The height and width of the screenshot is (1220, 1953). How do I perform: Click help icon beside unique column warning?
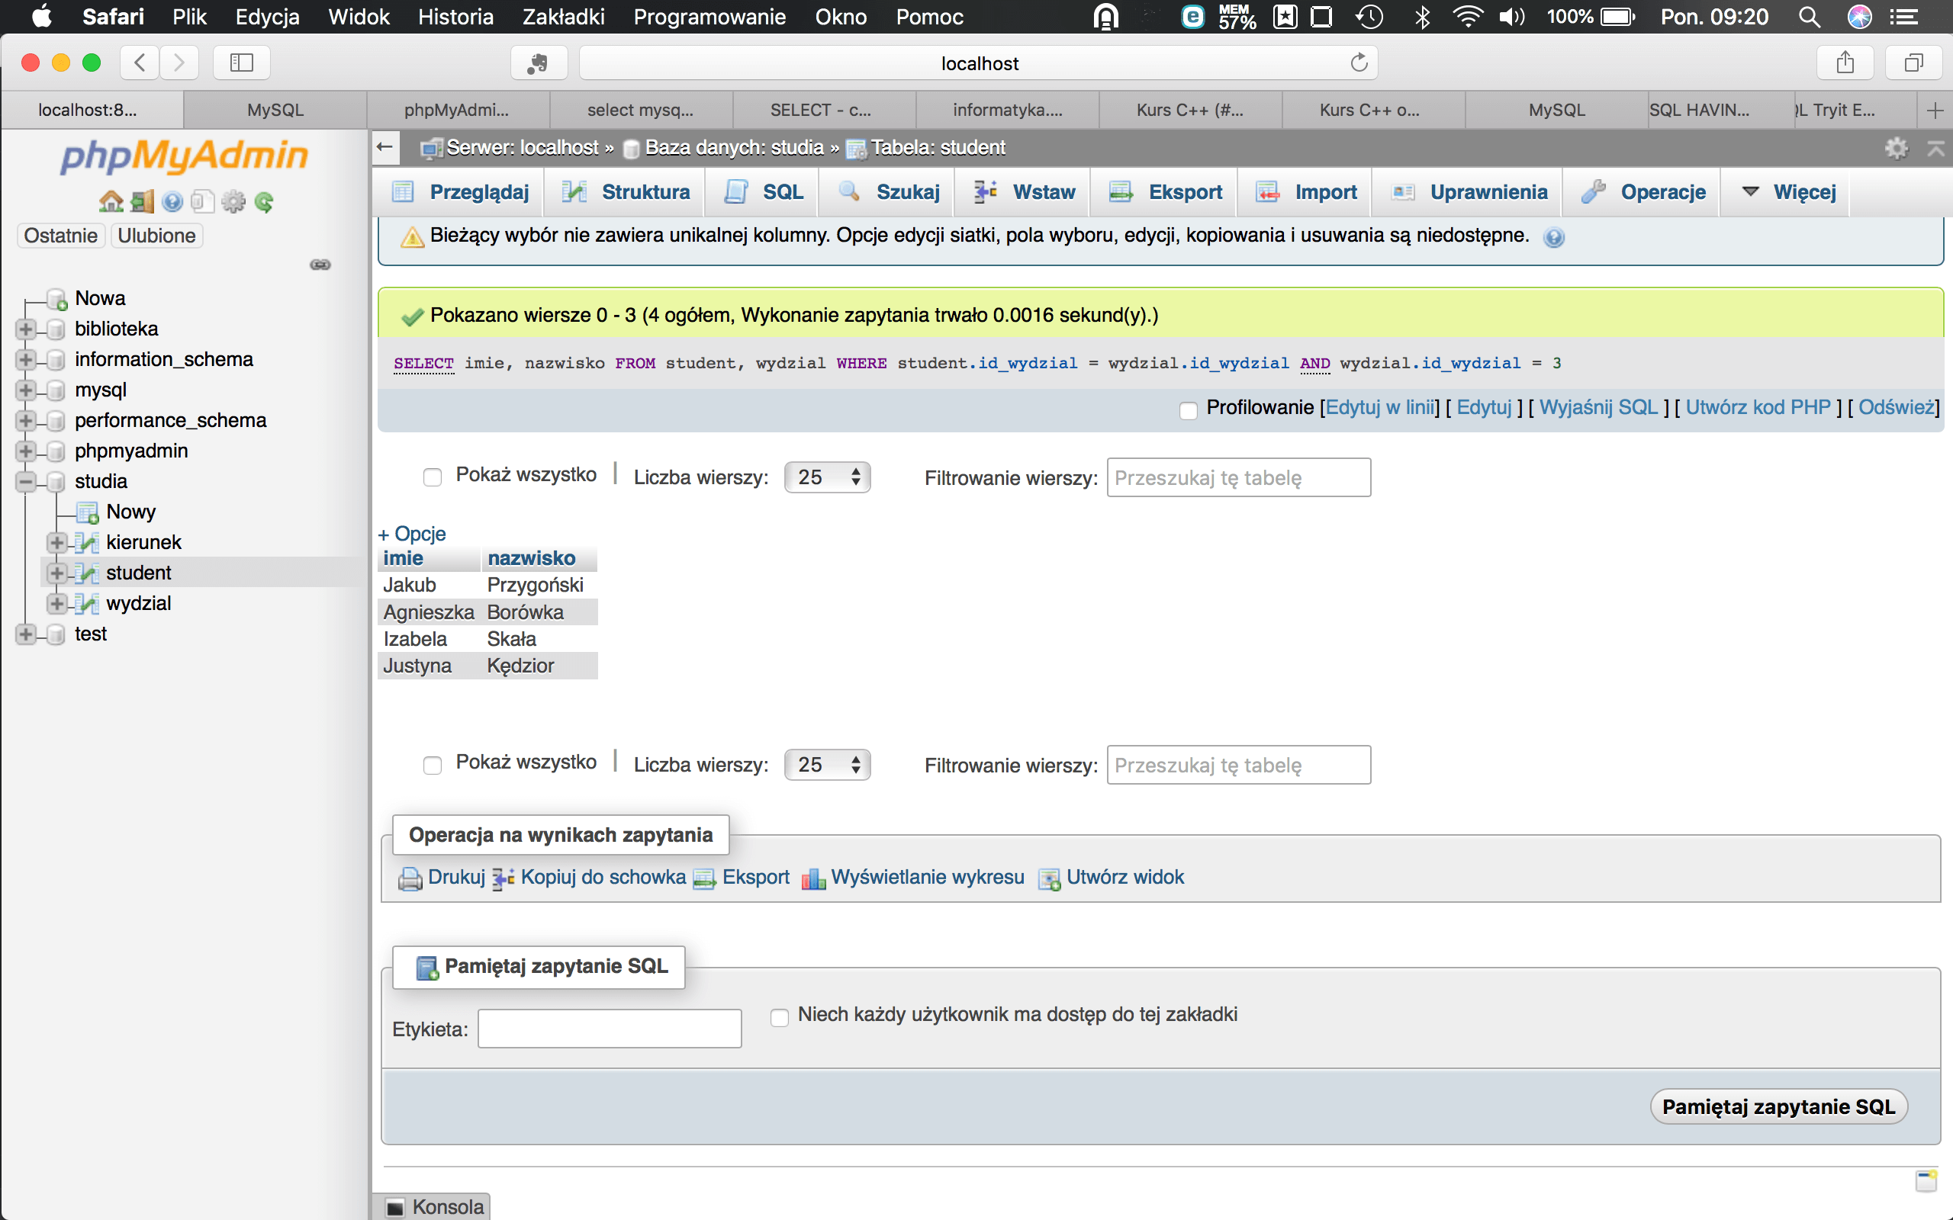point(1553,237)
